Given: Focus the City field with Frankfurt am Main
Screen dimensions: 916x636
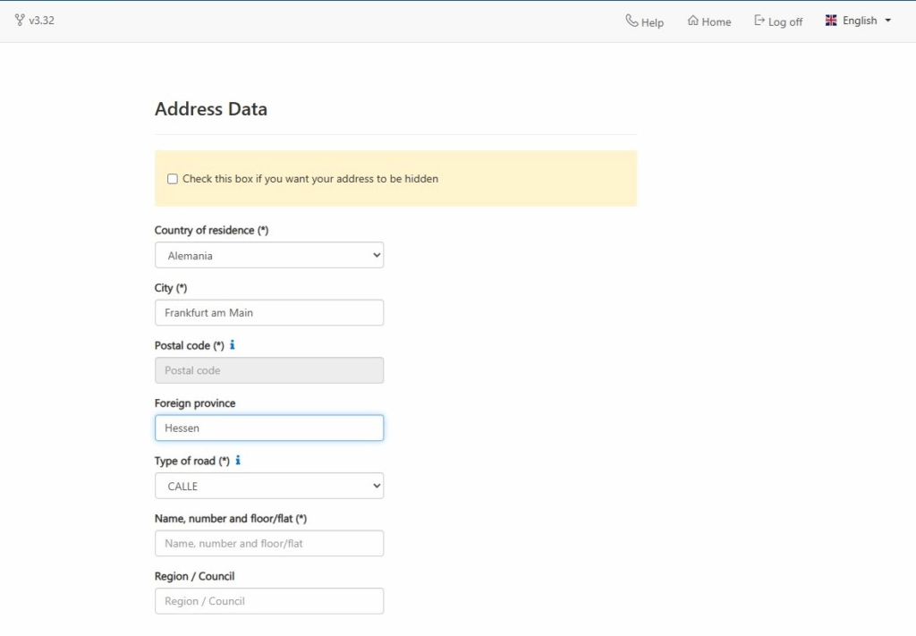Looking at the screenshot, I should pos(268,312).
